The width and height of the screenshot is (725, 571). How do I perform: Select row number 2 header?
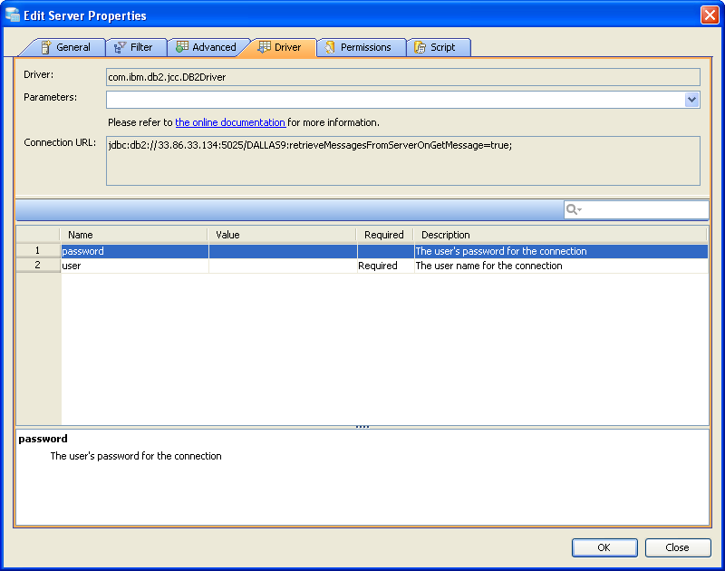[x=38, y=265]
